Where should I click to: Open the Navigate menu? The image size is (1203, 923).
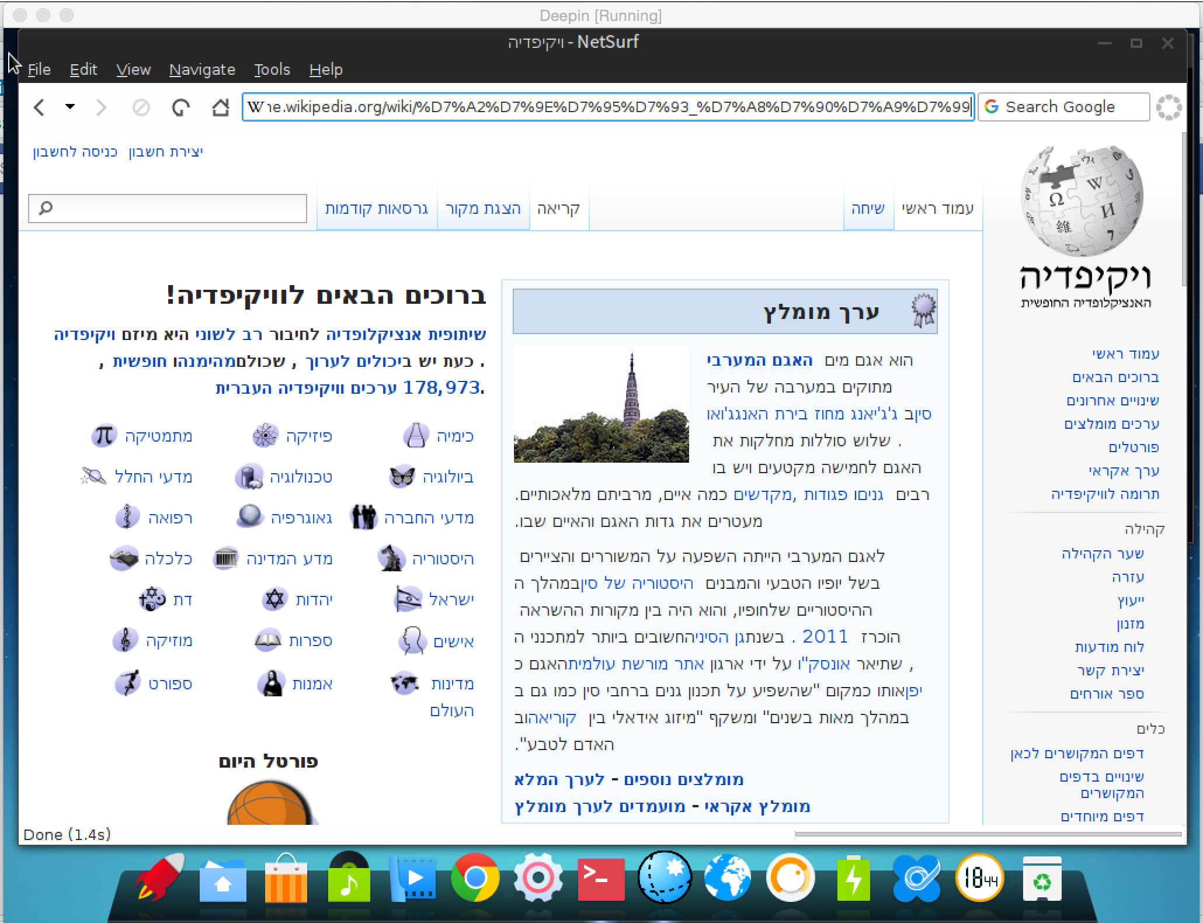pyautogui.click(x=202, y=70)
